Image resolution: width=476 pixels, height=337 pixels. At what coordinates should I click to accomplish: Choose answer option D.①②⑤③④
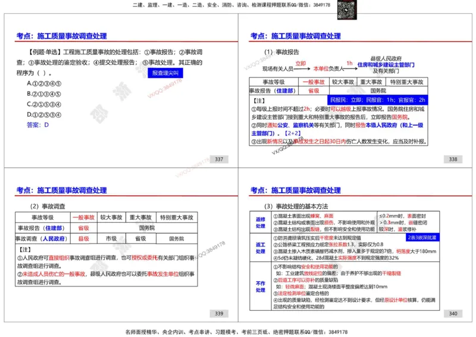[44, 115]
